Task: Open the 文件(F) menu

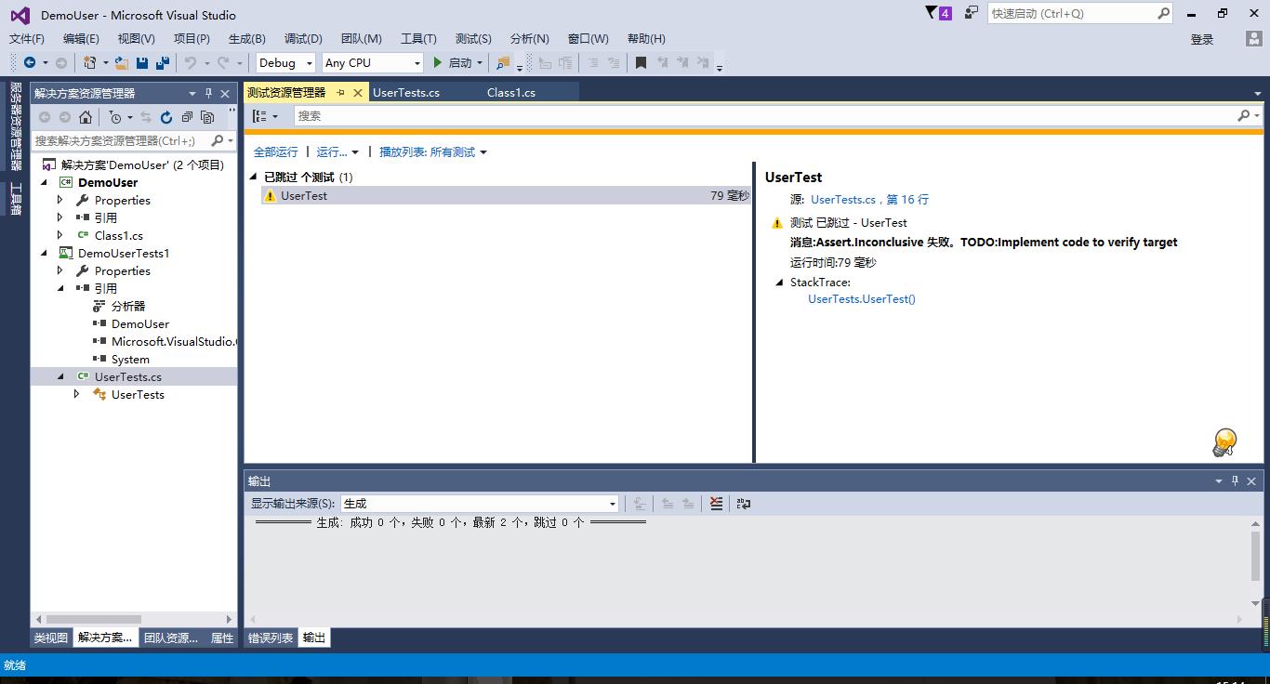Action: [26, 38]
